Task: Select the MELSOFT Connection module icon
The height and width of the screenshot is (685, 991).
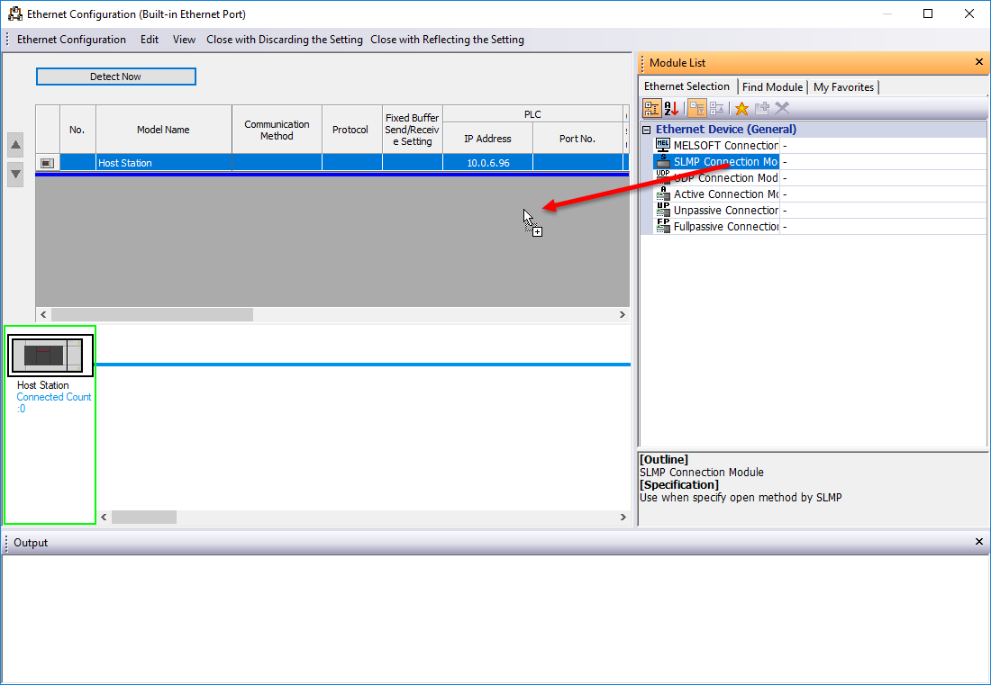Action: [663, 146]
